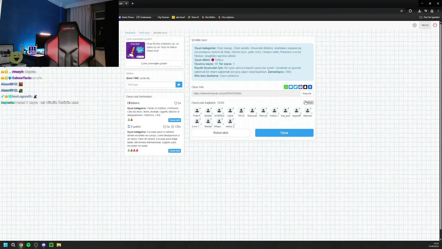Open Minecraft from the taskbar

(51, 245)
